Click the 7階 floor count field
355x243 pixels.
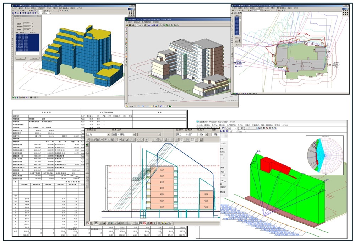point(215,135)
